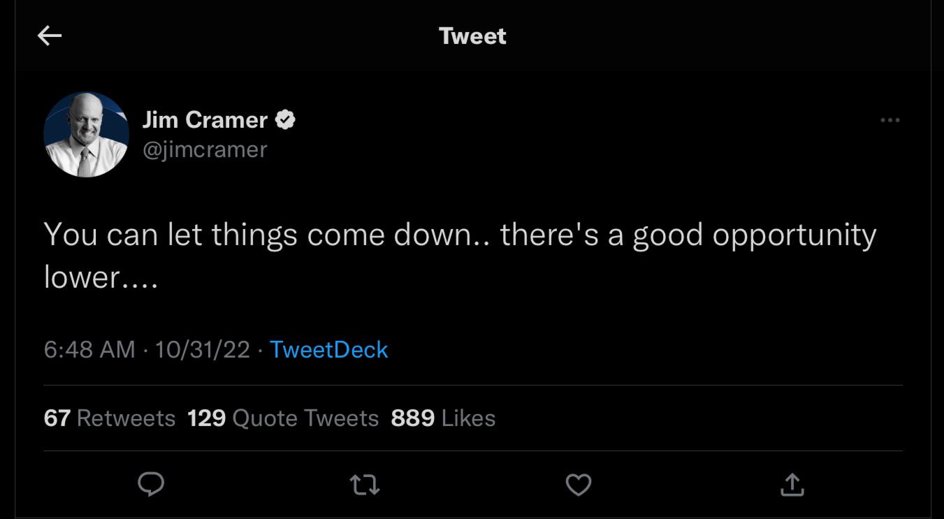Click the reply speech bubble icon
Viewport: 944px width, 519px height.
click(151, 484)
